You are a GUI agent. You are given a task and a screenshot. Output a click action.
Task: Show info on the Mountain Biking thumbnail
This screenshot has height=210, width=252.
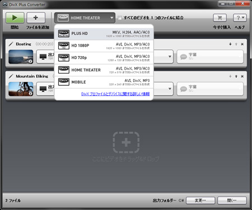coord(30,93)
